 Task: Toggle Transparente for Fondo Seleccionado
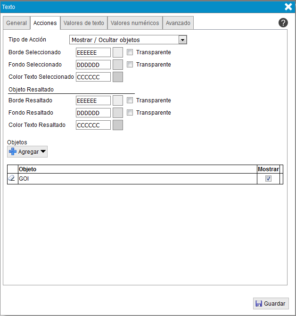coord(130,65)
